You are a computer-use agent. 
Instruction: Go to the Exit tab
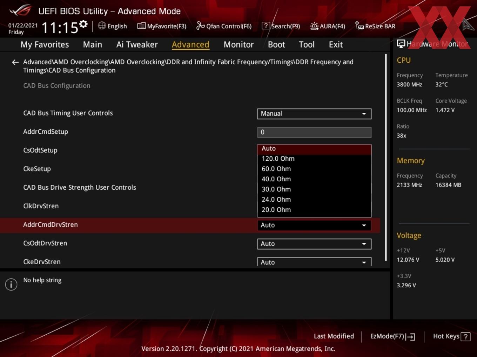pos(336,45)
